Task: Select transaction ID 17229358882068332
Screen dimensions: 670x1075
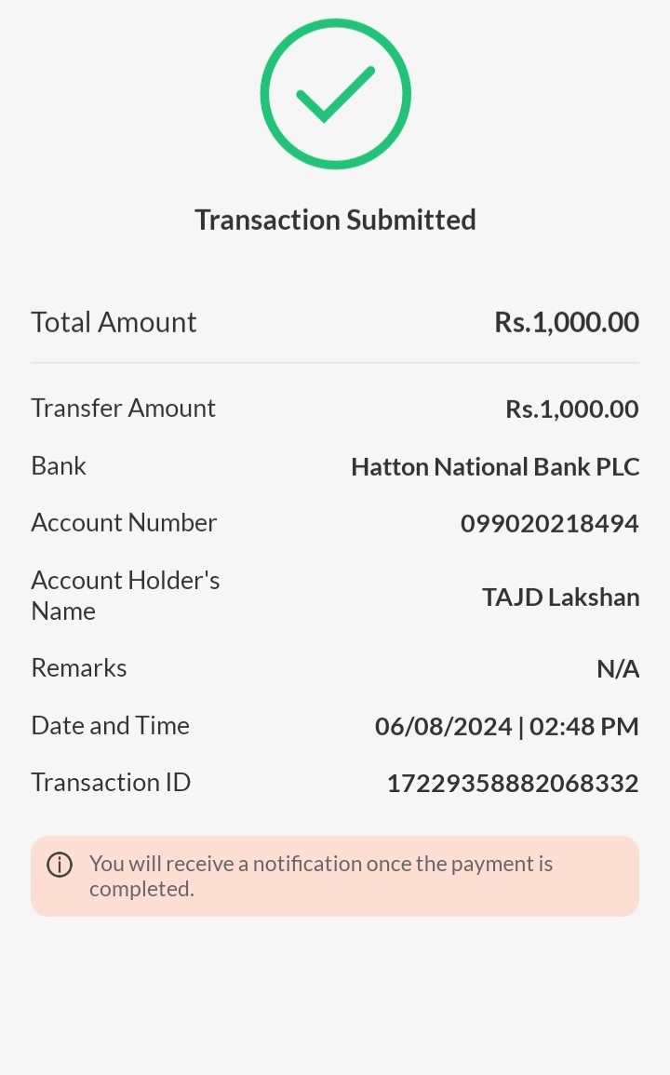Action: pos(512,783)
